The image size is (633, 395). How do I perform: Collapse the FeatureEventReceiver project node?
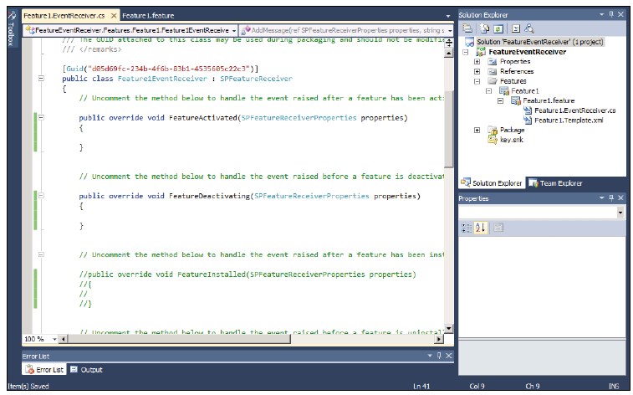(x=466, y=52)
